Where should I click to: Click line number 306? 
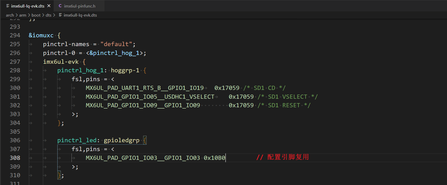(15, 140)
